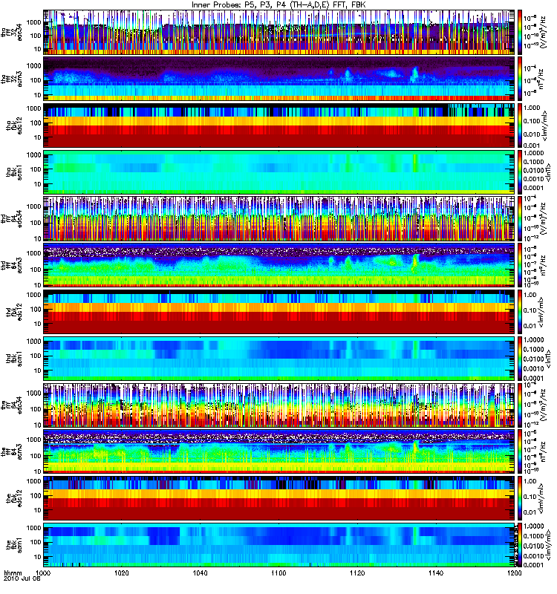Click the color bar of the fff edc34 panel
Screen dimensions: 557x594
click(520, 405)
